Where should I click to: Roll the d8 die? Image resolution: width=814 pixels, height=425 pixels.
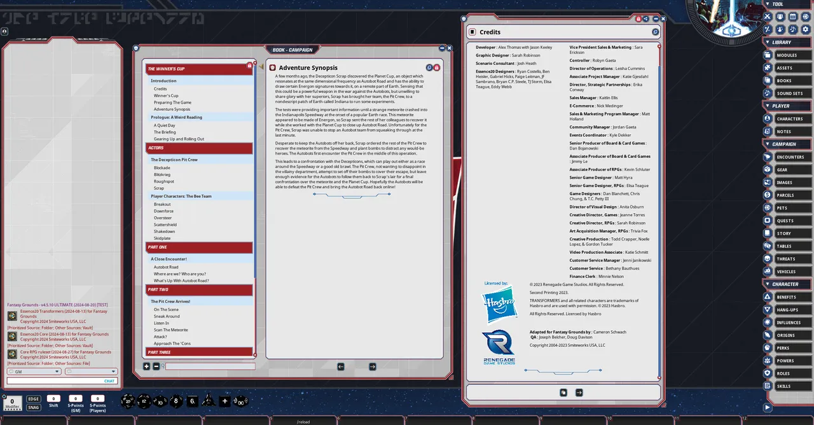pos(176,401)
